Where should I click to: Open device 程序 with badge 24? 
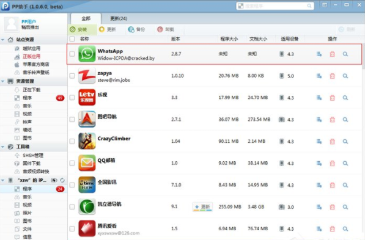[x=34, y=189]
